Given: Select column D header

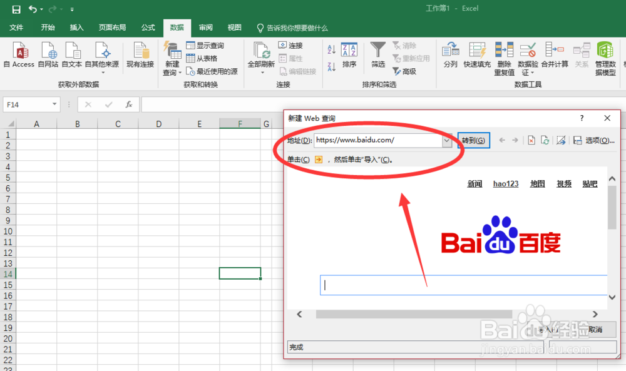Looking at the screenshot, I should [158, 124].
